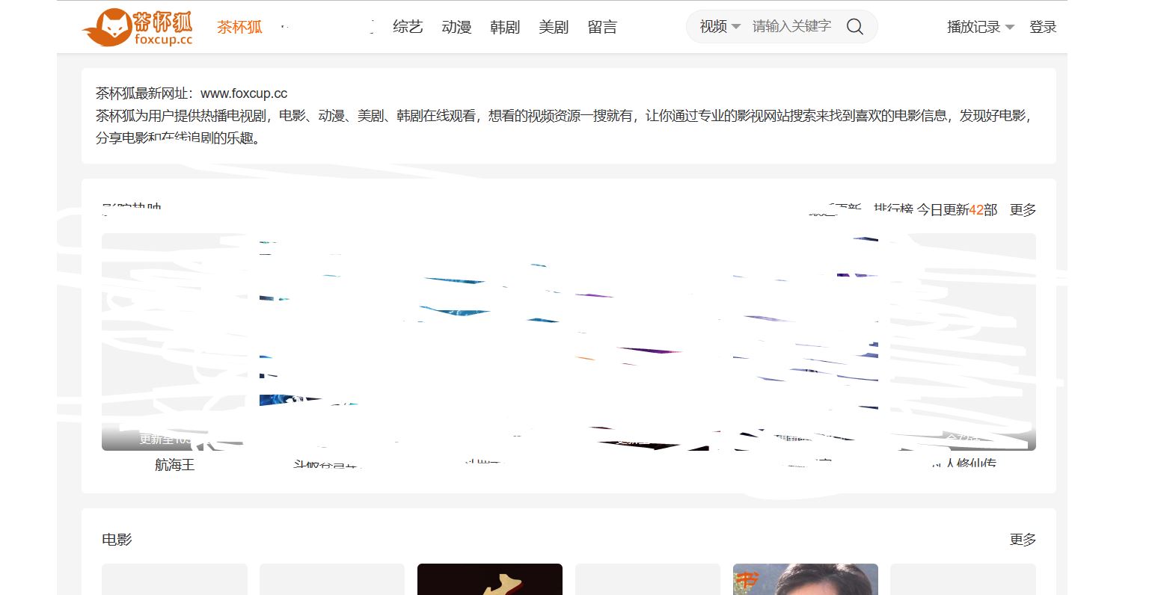Select 动漫 in the navigation bar
1155x595 pixels.
click(x=456, y=27)
